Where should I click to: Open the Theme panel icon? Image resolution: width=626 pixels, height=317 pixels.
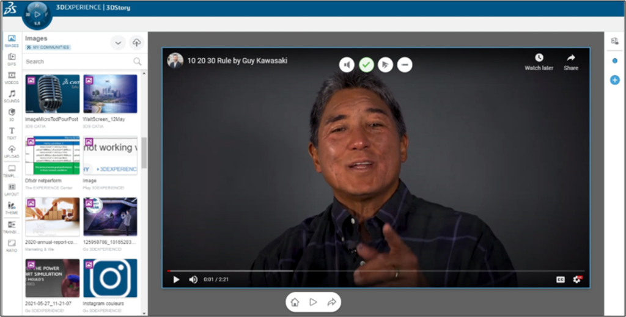point(12,208)
